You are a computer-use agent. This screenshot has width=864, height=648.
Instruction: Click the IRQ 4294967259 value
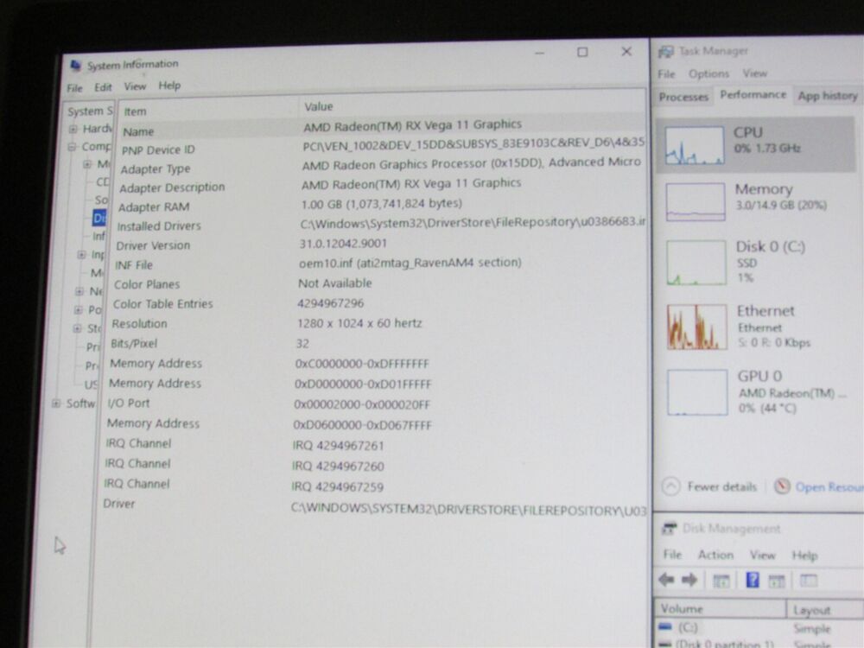[337, 486]
